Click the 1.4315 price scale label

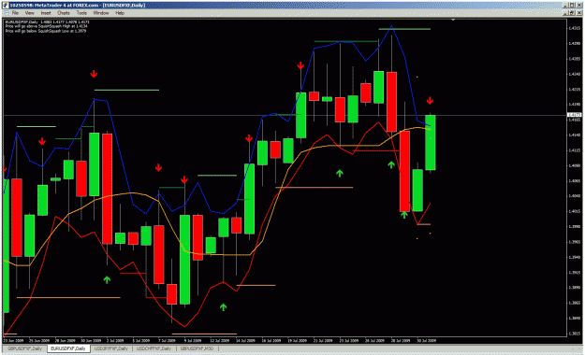coord(574,28)
